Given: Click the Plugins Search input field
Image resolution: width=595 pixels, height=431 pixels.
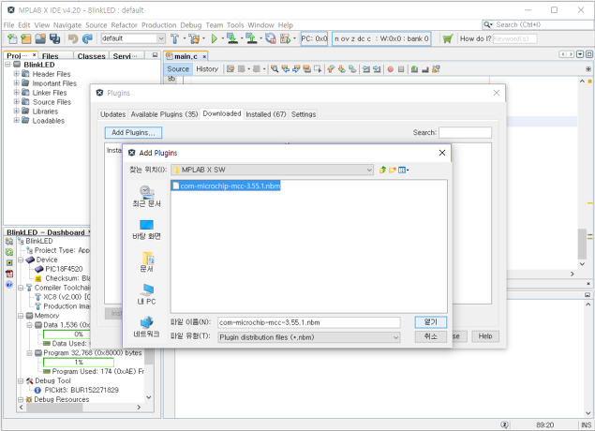Looking at the screenshot, I should pos(465,132).
